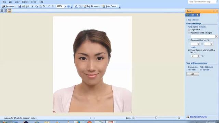The height and width of the screenshot is (123, 219).
Task: Click the task pane Back arrow icon
Action: pos(188,15)
